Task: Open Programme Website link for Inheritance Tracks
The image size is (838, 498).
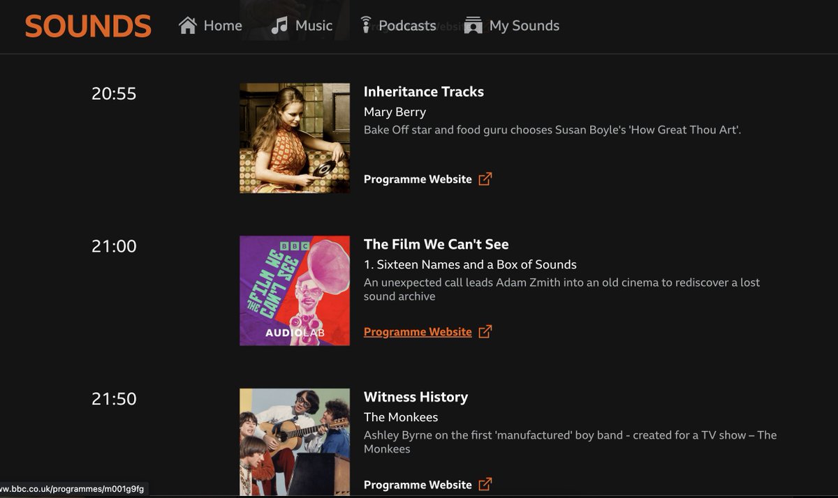Action: tap(418, 179)
